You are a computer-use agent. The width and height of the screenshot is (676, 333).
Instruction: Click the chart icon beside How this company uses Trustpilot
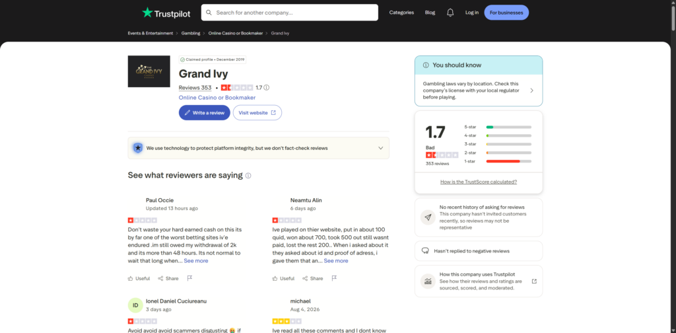click(x=428, y=281)
